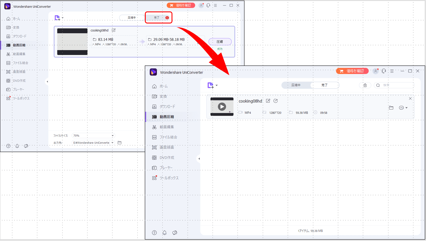Click 価格を確認 button in front window
The width and height of the screenshot is (426, 241).
[352, 71]
